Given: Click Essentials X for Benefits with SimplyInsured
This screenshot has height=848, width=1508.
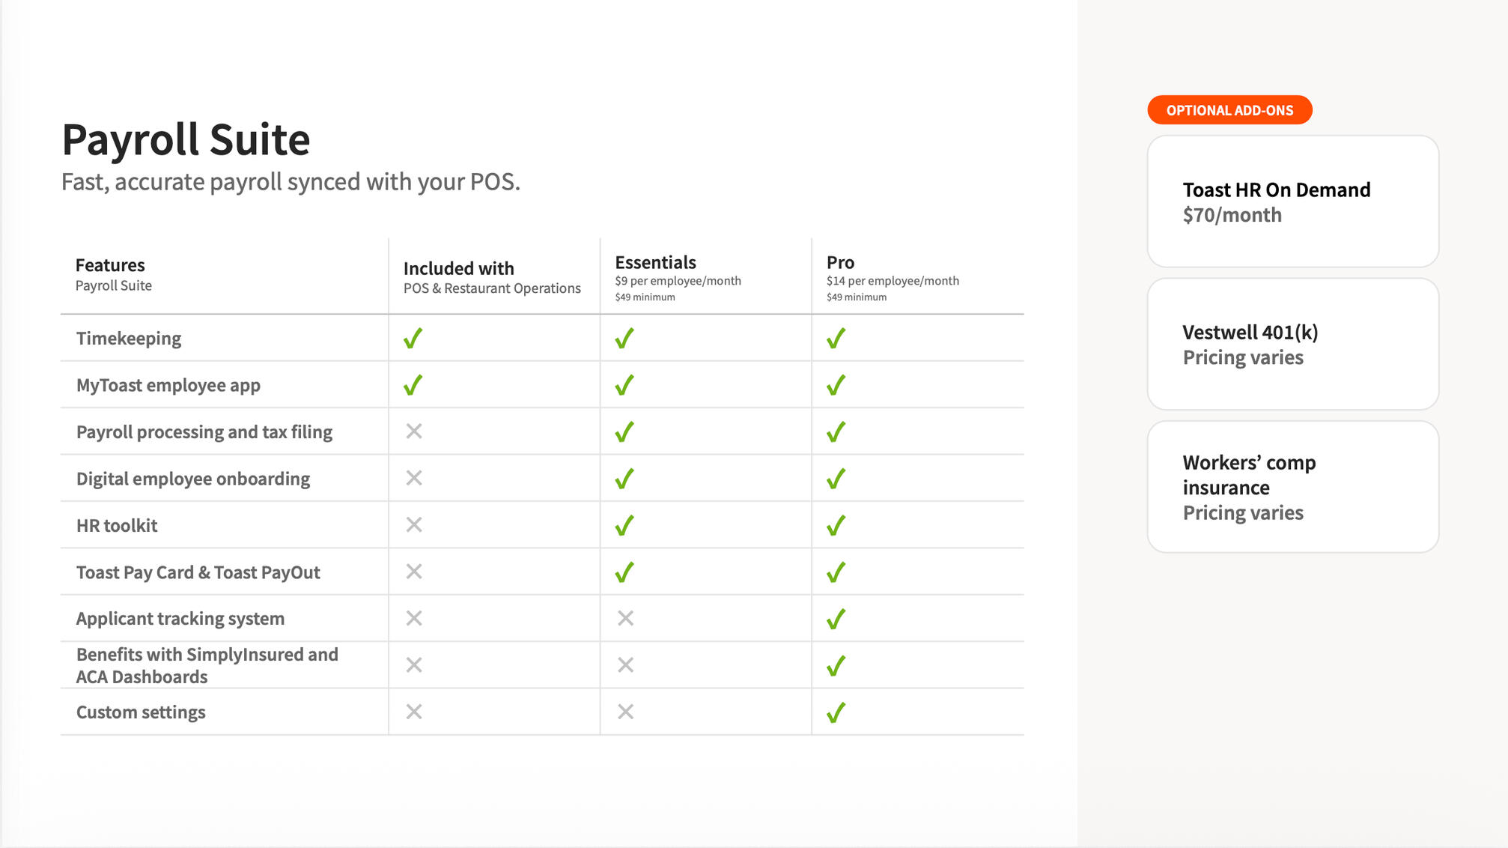Looking at the screenshot, I should point(625,665).
